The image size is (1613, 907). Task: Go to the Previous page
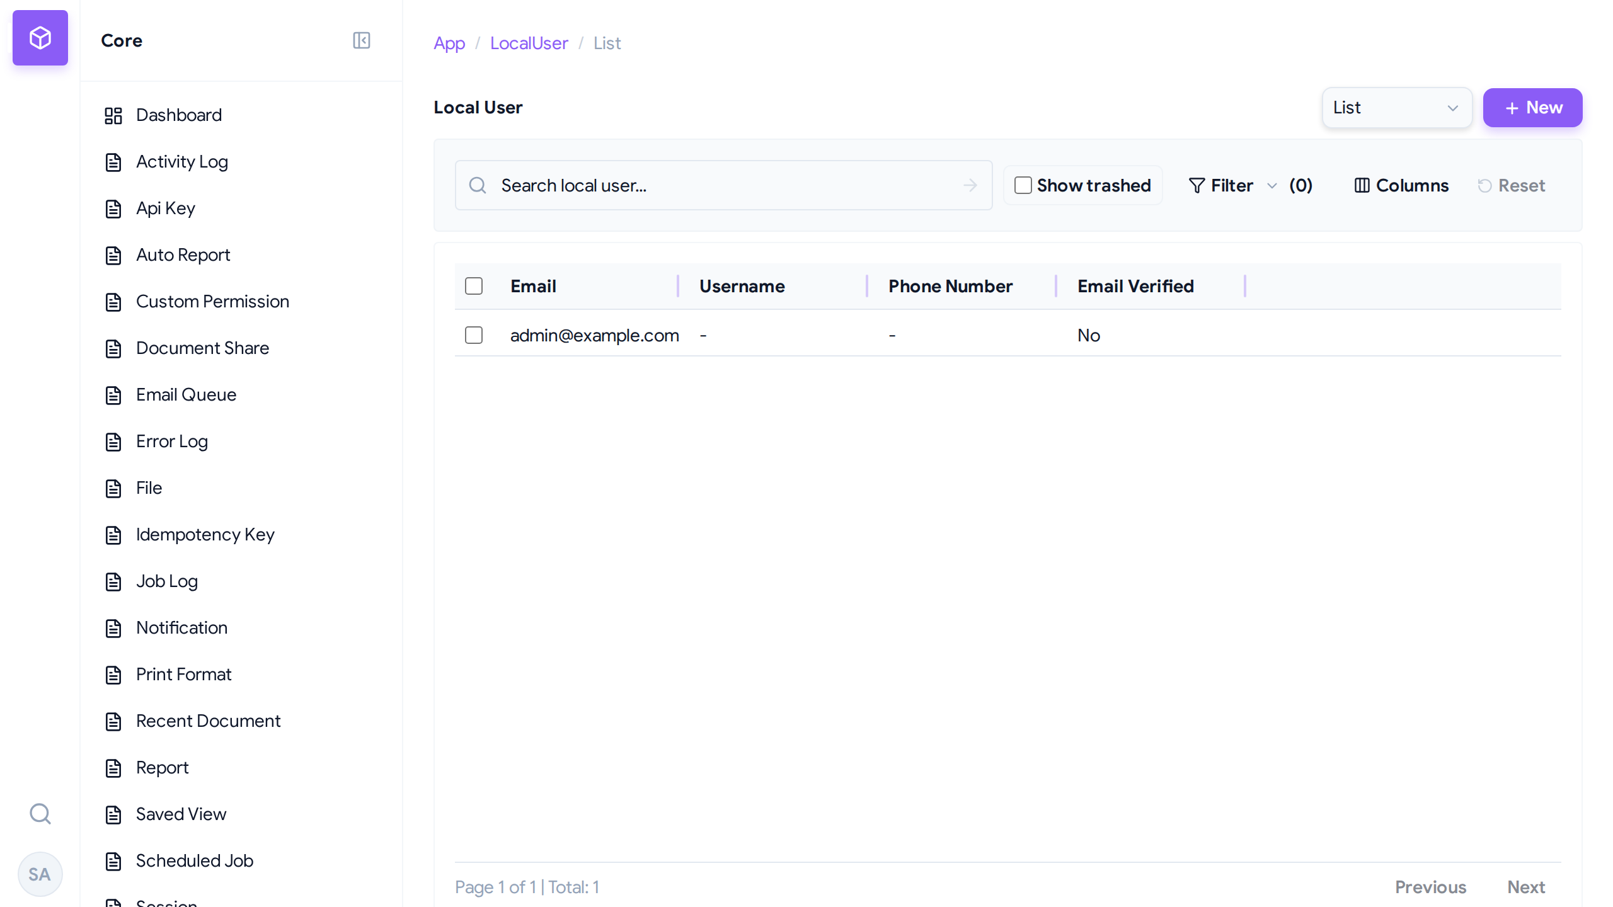pyautogui.click(x=1430, y=887)
